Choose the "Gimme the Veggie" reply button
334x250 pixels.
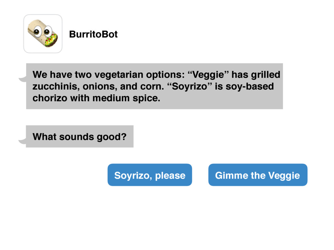click(x=258, y=175)
